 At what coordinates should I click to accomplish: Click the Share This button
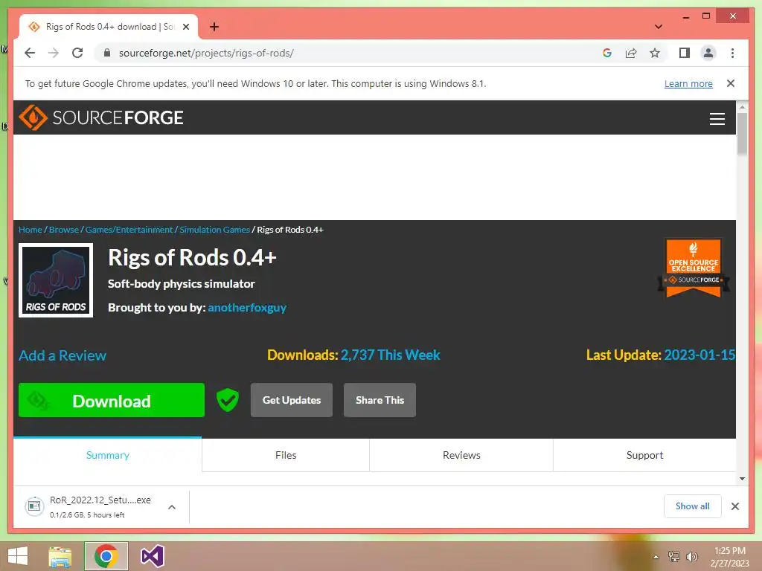click(x=380, y=400)
